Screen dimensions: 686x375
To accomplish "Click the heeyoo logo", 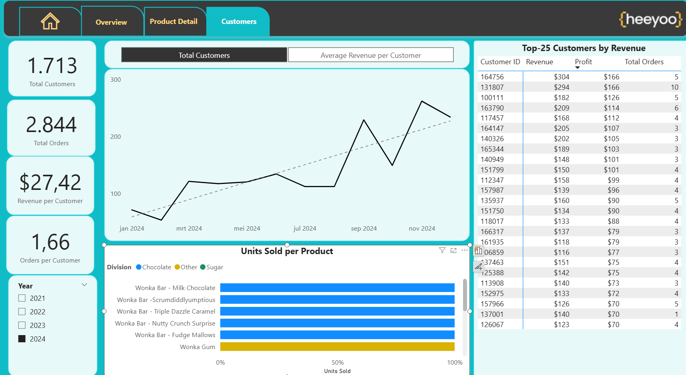I will (x=651, y=19).
